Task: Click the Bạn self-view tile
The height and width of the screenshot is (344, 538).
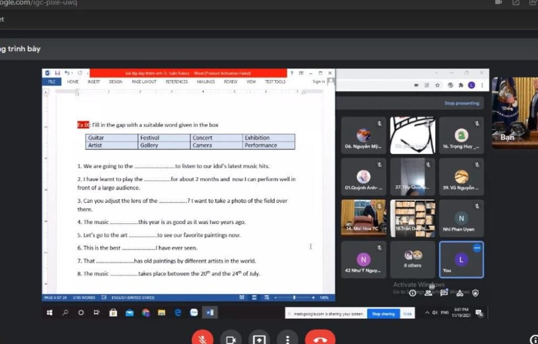Action: 515,113
